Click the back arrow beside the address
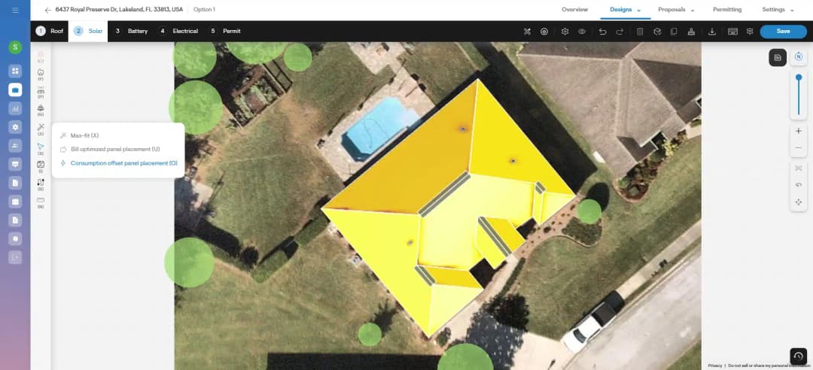This screenshot has width=813, height=370. (48, 10)
